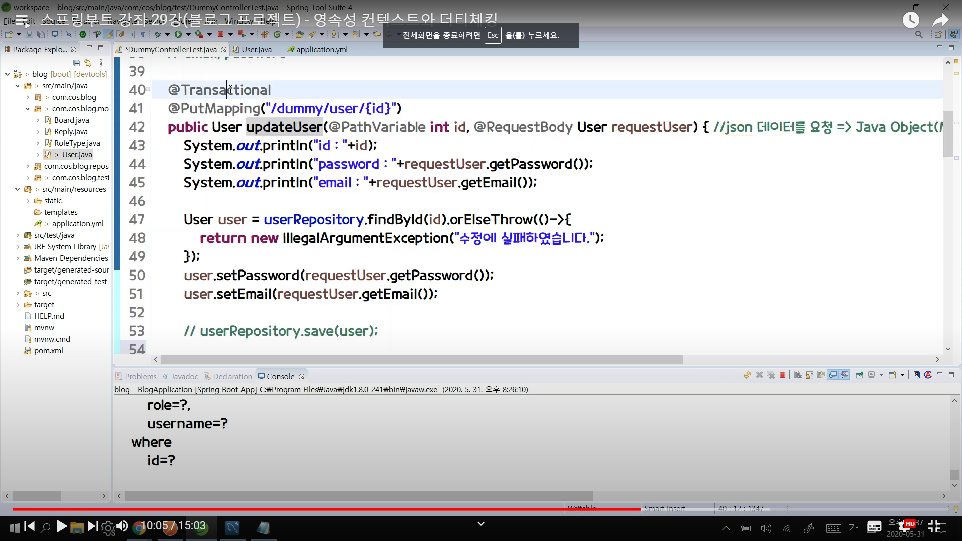
Task: Toggle Show Console on Standard Error
Action: pyautogui.click(x=845, y=375)
